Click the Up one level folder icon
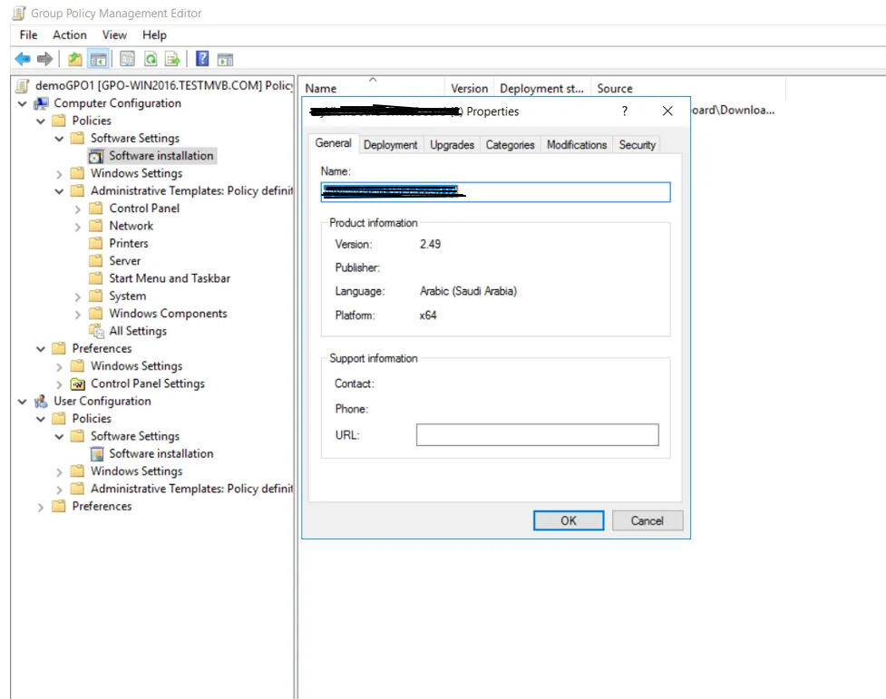886x699 pixels. [74, 60]
